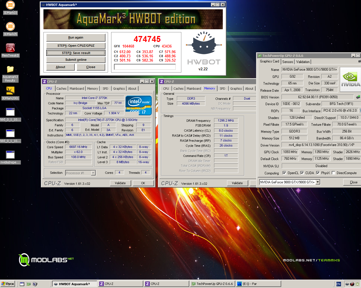Viewport: 361px width, 288px height.
Task: Click the NVIDIA logo in GPU-Z
Action: 351,80
